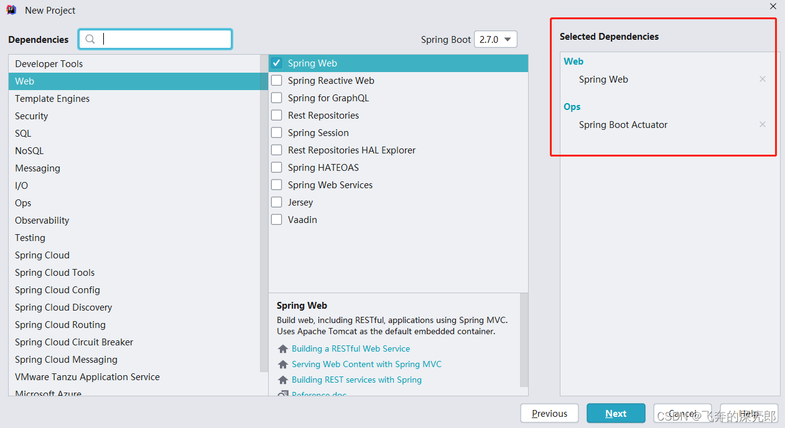Viewport: 785px width, 428px height.
Task: Select the Web category
Action: pyautogui.click(x=134, y=81)
